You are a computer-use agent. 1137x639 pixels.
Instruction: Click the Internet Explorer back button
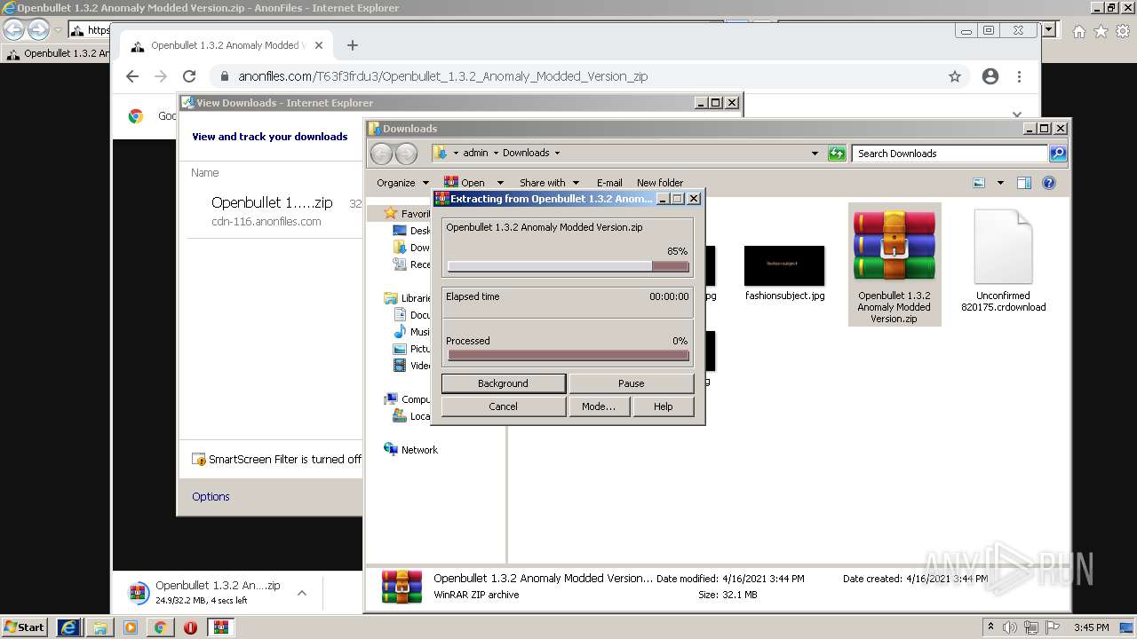(x=13, y=29)
